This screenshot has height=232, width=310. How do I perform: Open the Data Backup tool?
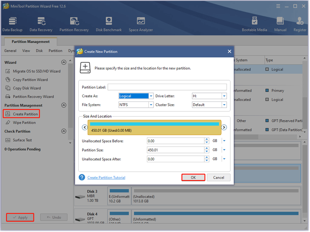(x=12, y=24)
